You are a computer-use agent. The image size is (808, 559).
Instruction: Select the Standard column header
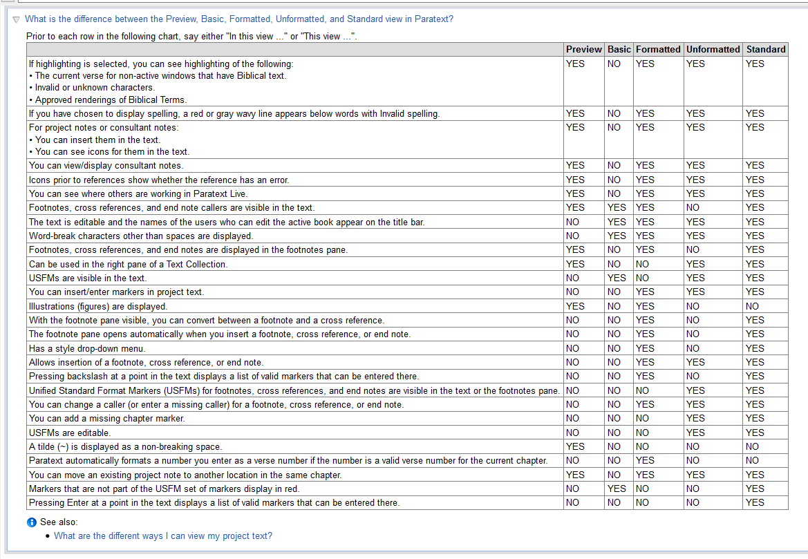766,50
